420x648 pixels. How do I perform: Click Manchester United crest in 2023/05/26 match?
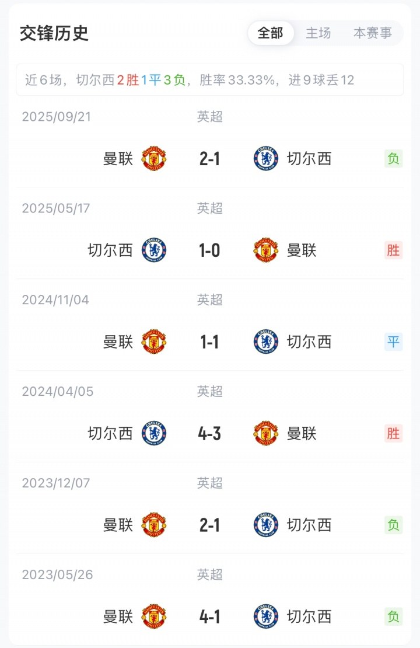point(154,616)
